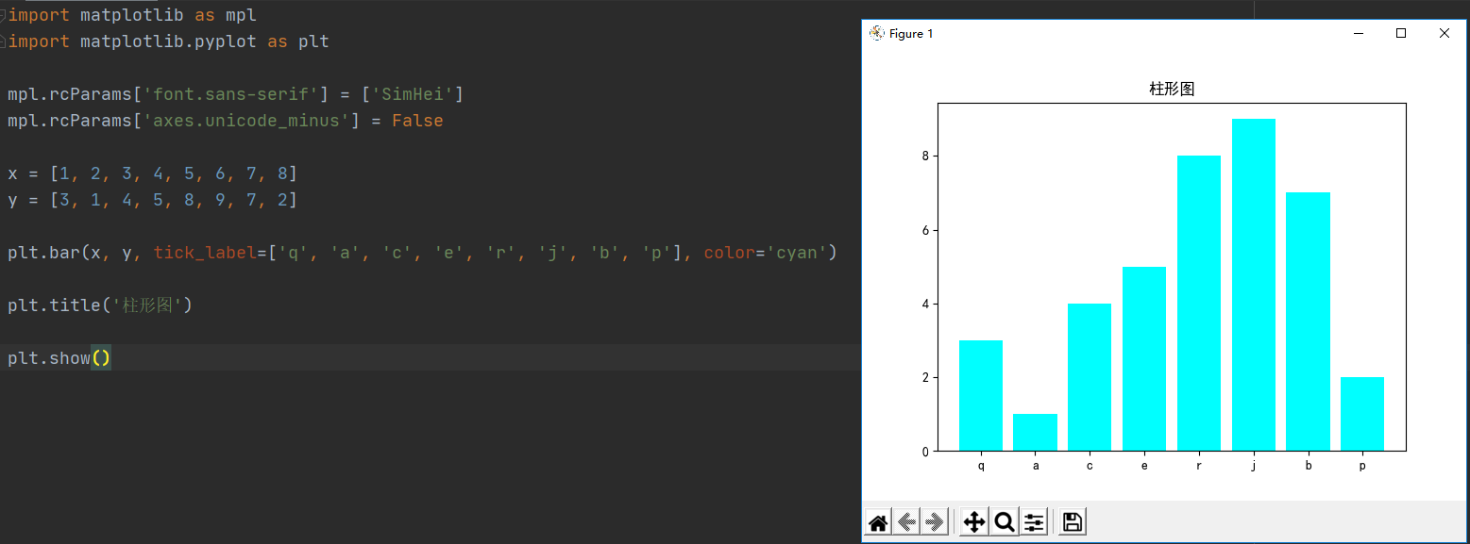Click the y list assignment line
The image size is (1470, 544).
click(153, 200)
